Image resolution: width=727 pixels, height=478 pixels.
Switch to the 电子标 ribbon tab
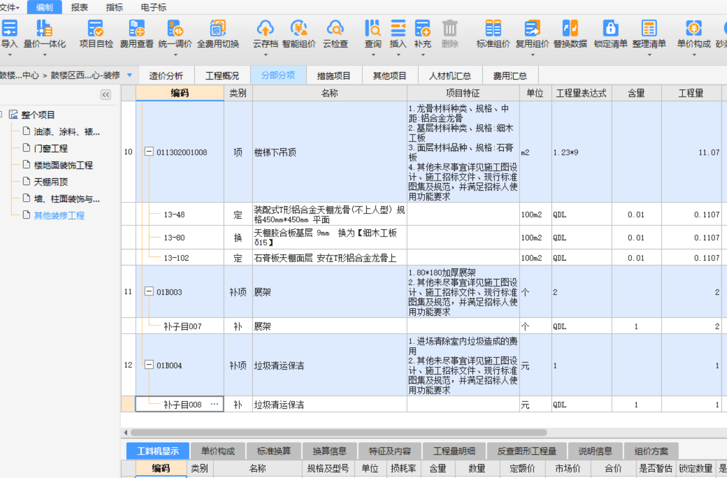[x=153, y=7]
